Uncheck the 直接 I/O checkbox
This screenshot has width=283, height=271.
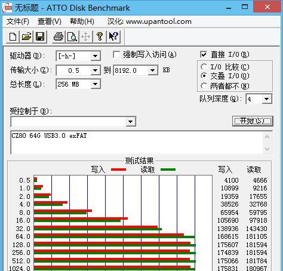(204, 54)
